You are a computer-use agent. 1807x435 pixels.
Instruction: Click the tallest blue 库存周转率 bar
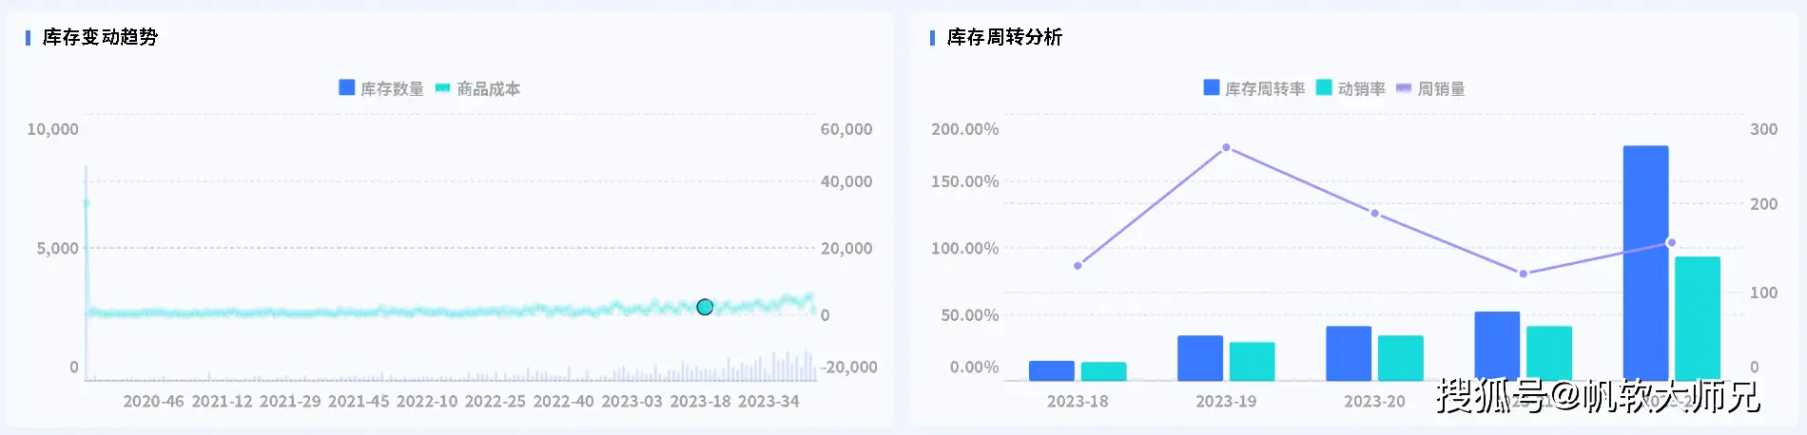point(1646,263)
